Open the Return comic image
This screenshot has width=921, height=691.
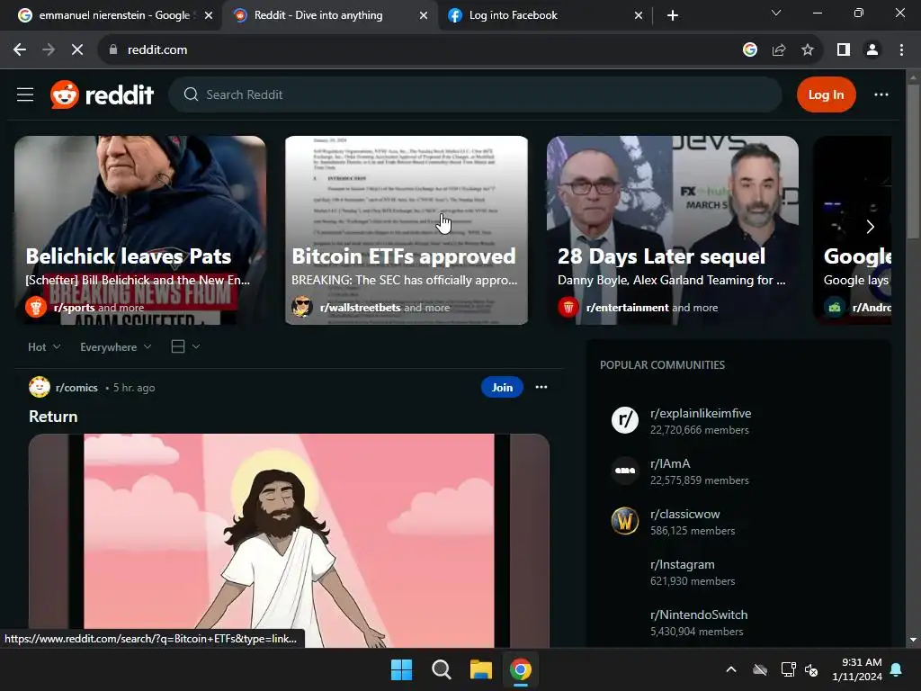click(289, 541)
